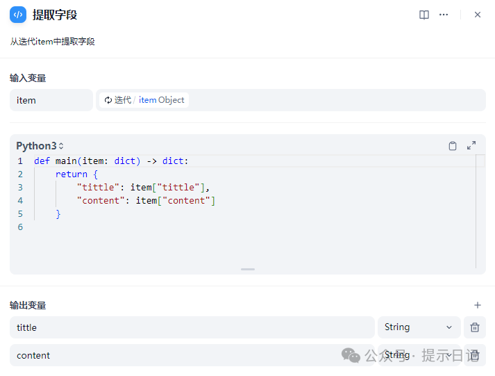Viewport: 495px width, 376px height.
Task: Click the tittle output variable name field
Action: click(192, 327)
